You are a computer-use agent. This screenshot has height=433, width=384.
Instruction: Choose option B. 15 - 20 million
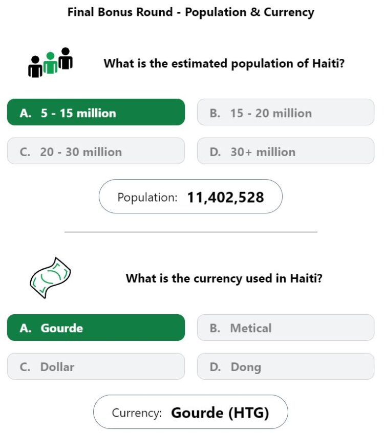(286, 112)
